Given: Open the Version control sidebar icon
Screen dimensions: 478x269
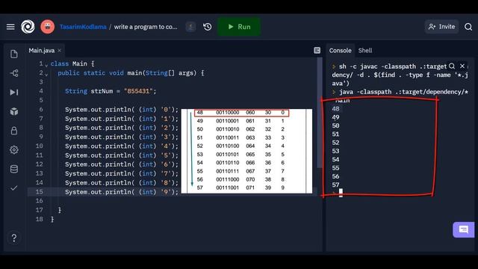Looking at the screenshot, I should click(14, 73).
